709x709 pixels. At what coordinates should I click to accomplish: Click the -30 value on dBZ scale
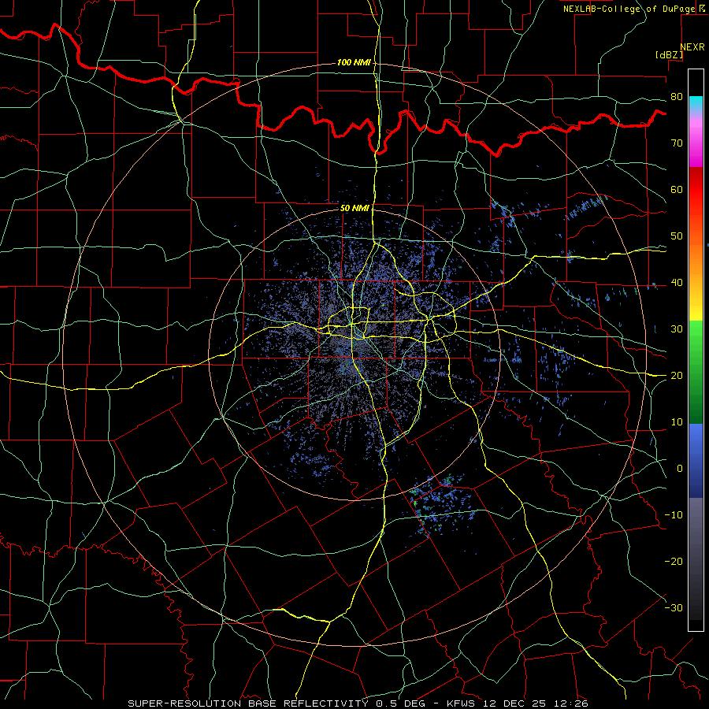click(674, 607)
